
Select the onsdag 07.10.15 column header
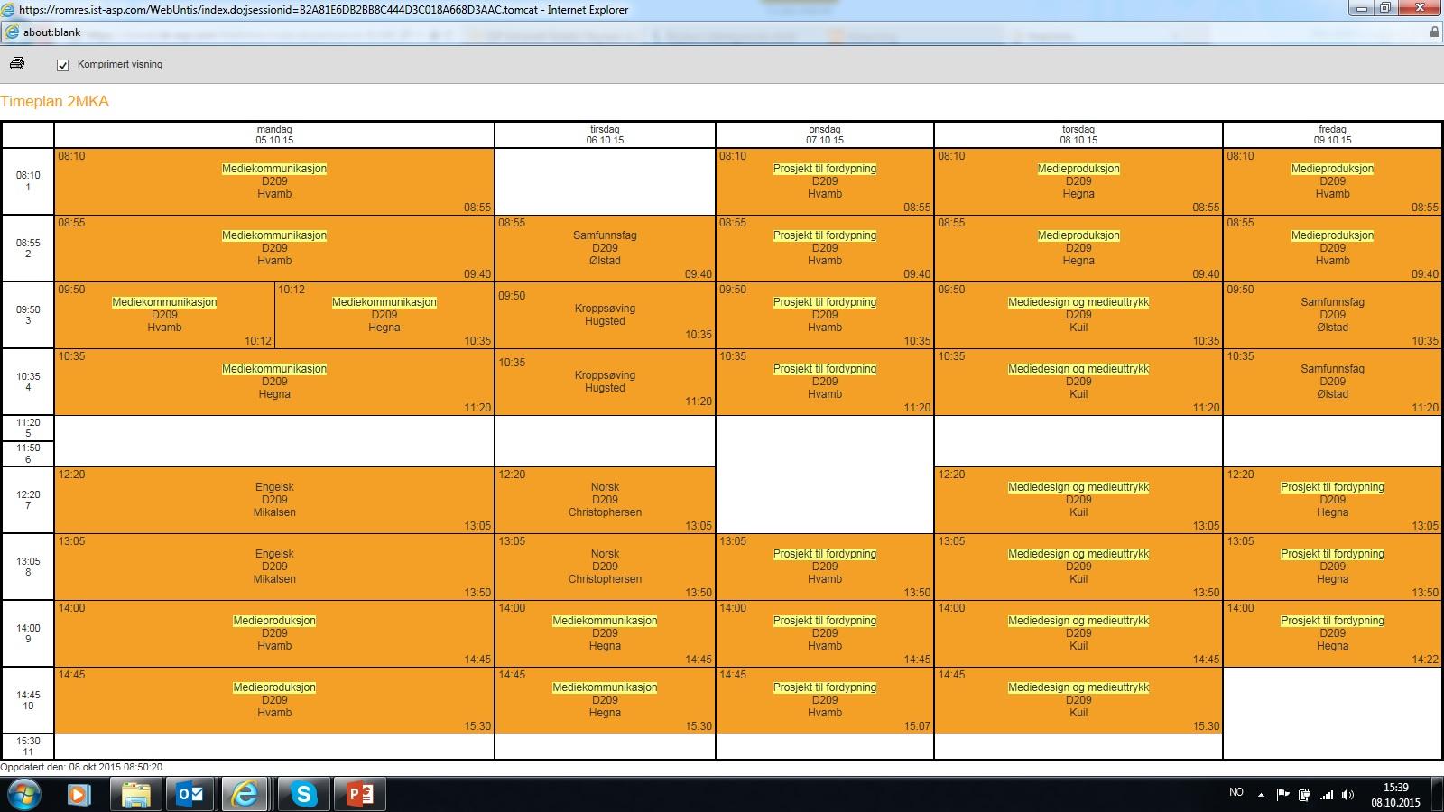click(825, 135)
